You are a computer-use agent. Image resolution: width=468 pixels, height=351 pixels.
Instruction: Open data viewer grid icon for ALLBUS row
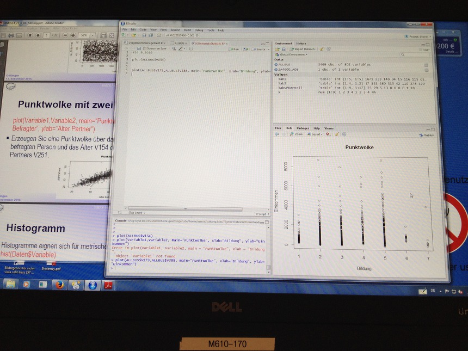click(x=426, y=65)
